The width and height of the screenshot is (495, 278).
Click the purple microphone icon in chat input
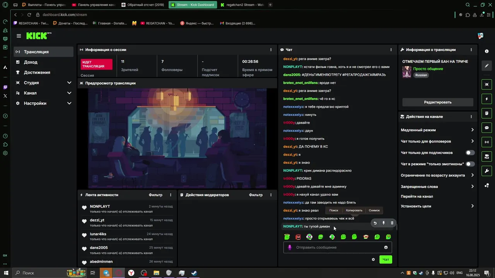coord(290,247)
